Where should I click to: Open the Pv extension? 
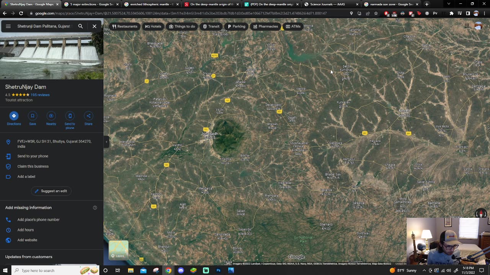point(435,13)
